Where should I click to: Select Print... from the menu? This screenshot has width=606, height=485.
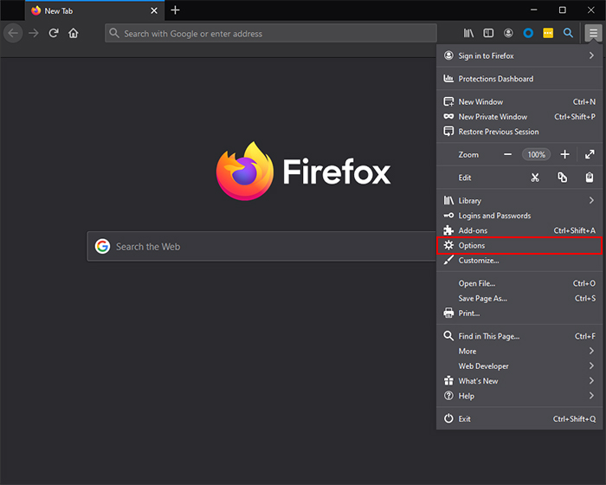coord(519,314)
